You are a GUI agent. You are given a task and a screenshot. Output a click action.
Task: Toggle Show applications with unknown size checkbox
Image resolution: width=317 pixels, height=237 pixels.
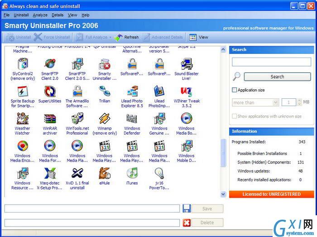coord(234,116)
